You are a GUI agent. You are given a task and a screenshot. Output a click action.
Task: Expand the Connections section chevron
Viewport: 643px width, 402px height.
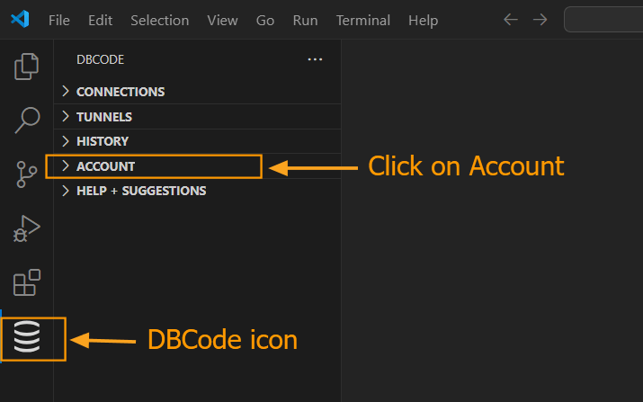(x=66, y=91)
